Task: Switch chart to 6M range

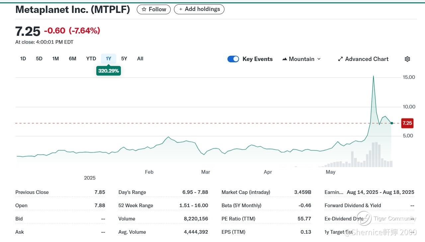Action: point(72,59)
